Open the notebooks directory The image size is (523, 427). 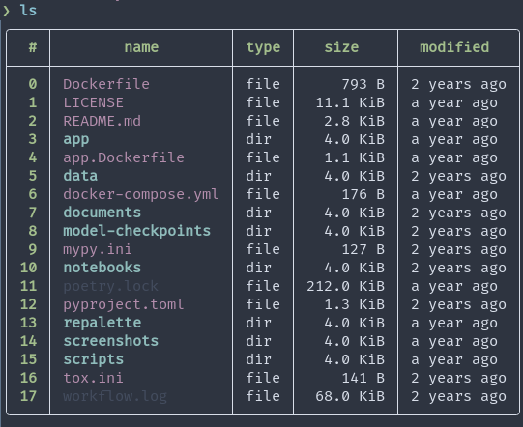tap(102, 268)
